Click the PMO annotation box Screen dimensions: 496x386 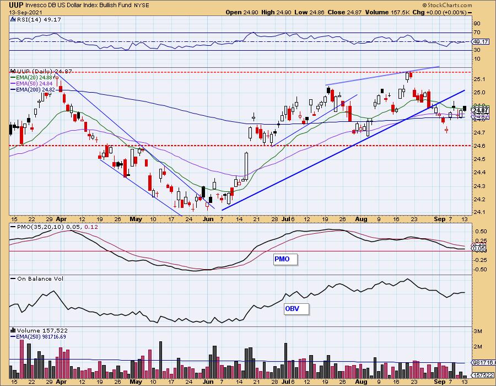point(285,259)
